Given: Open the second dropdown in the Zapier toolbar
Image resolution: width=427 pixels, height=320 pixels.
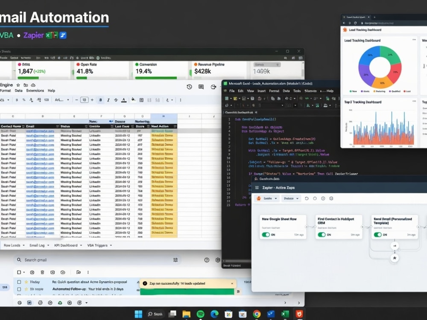Looking at the screenshot, I should 291,198.
